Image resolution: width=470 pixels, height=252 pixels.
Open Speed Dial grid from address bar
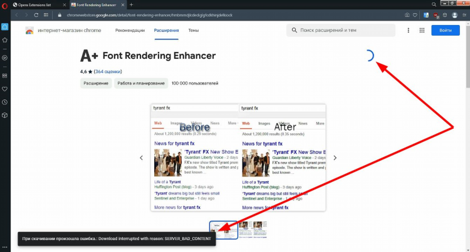point(46,15)
